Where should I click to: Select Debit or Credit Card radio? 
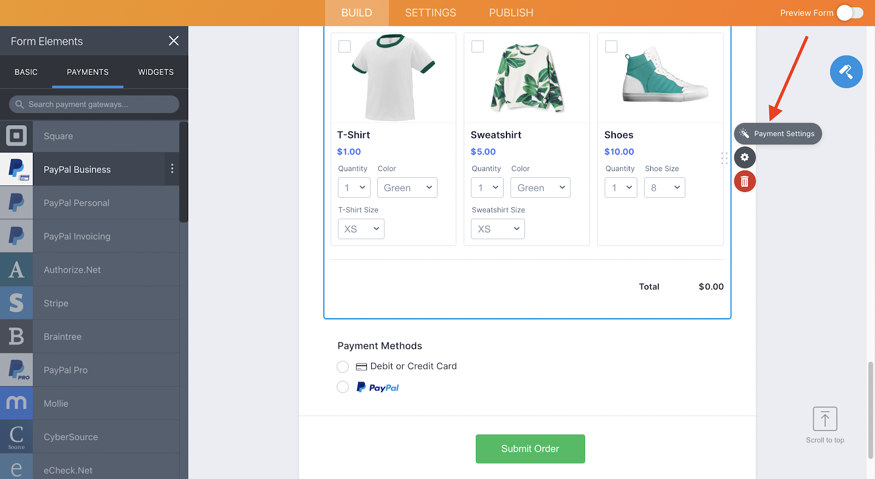[343, 366]
